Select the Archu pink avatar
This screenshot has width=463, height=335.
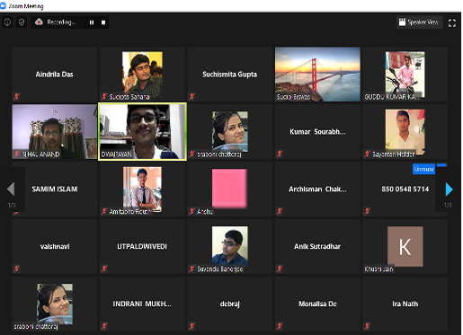click(x=229, y=189)
